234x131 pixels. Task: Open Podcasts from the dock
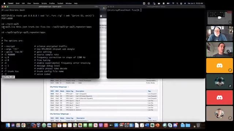coord(101,125)
